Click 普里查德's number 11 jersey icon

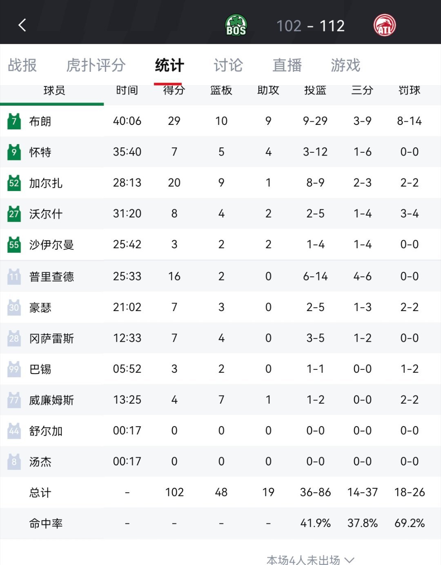(x=13, y=276)
